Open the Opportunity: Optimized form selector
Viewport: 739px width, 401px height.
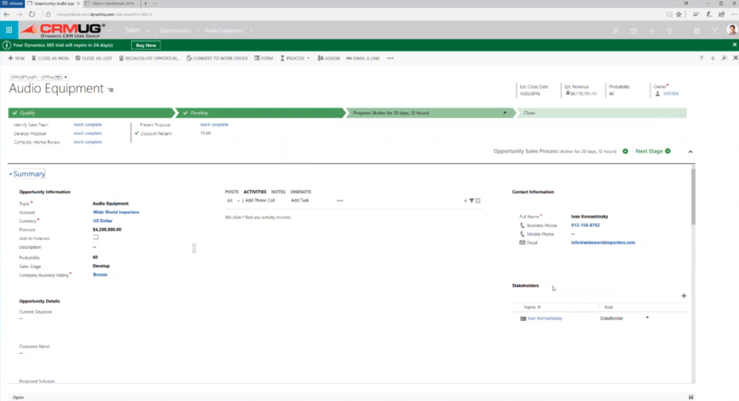point(39,78)
